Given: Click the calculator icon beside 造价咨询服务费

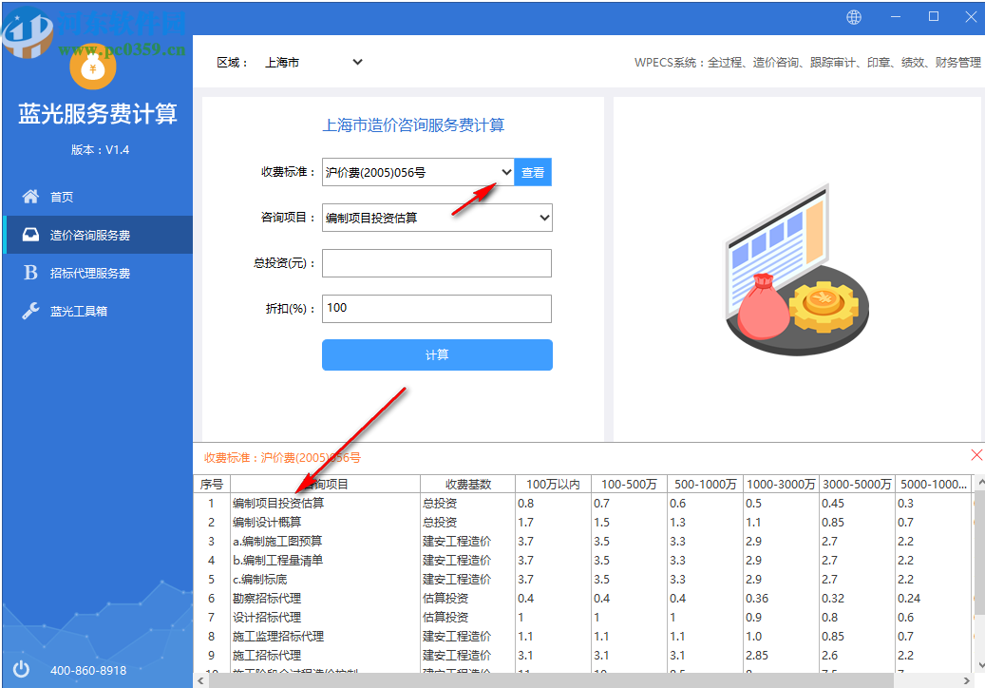Looking at the screenshot, I should (29, 234).
